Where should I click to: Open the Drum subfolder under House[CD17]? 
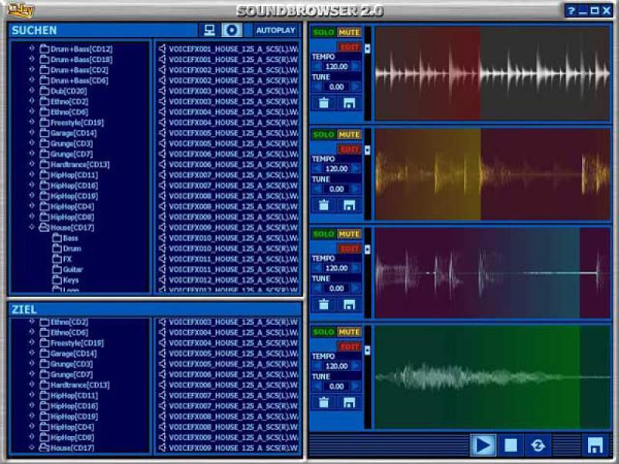(x=70, y=249)
